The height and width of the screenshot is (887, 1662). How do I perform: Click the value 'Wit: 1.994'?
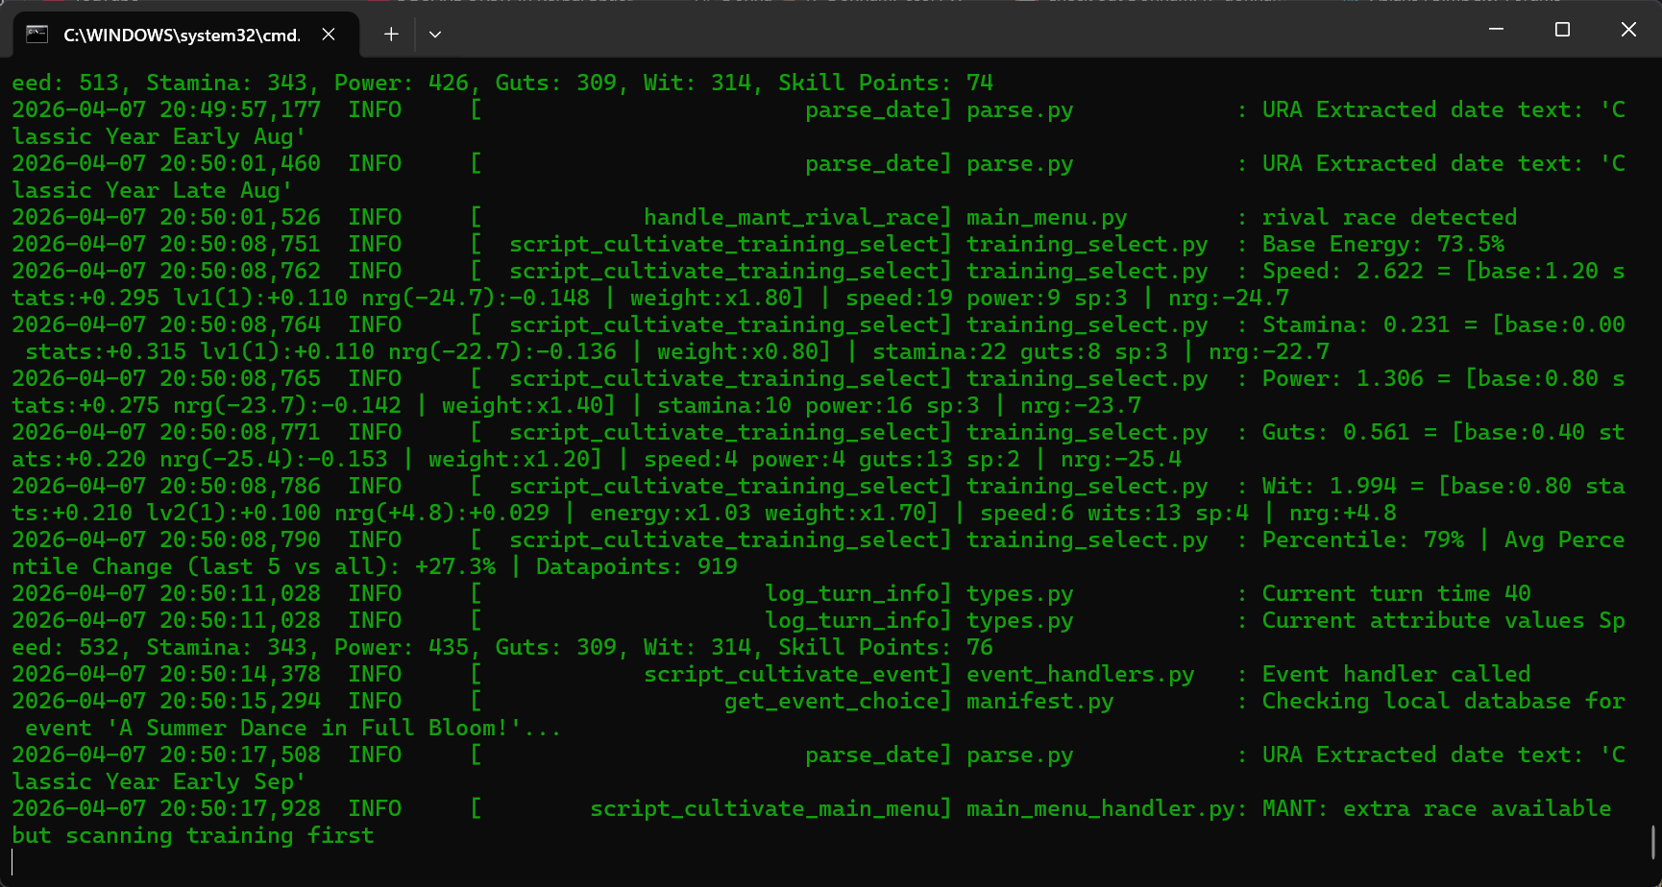coord(1329,486)
